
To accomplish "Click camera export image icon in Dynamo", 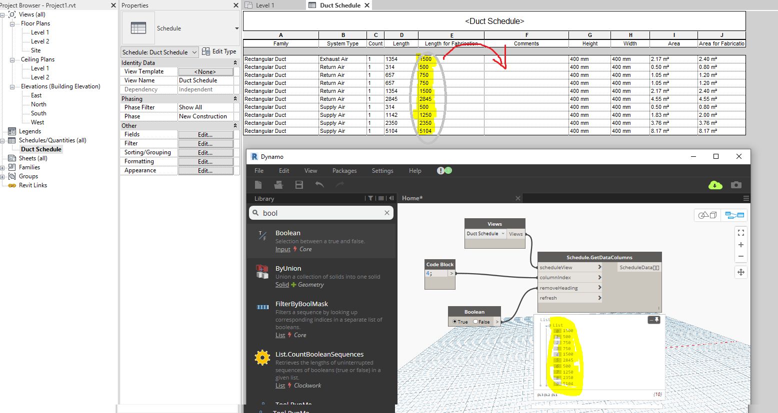I will point(736,185).
